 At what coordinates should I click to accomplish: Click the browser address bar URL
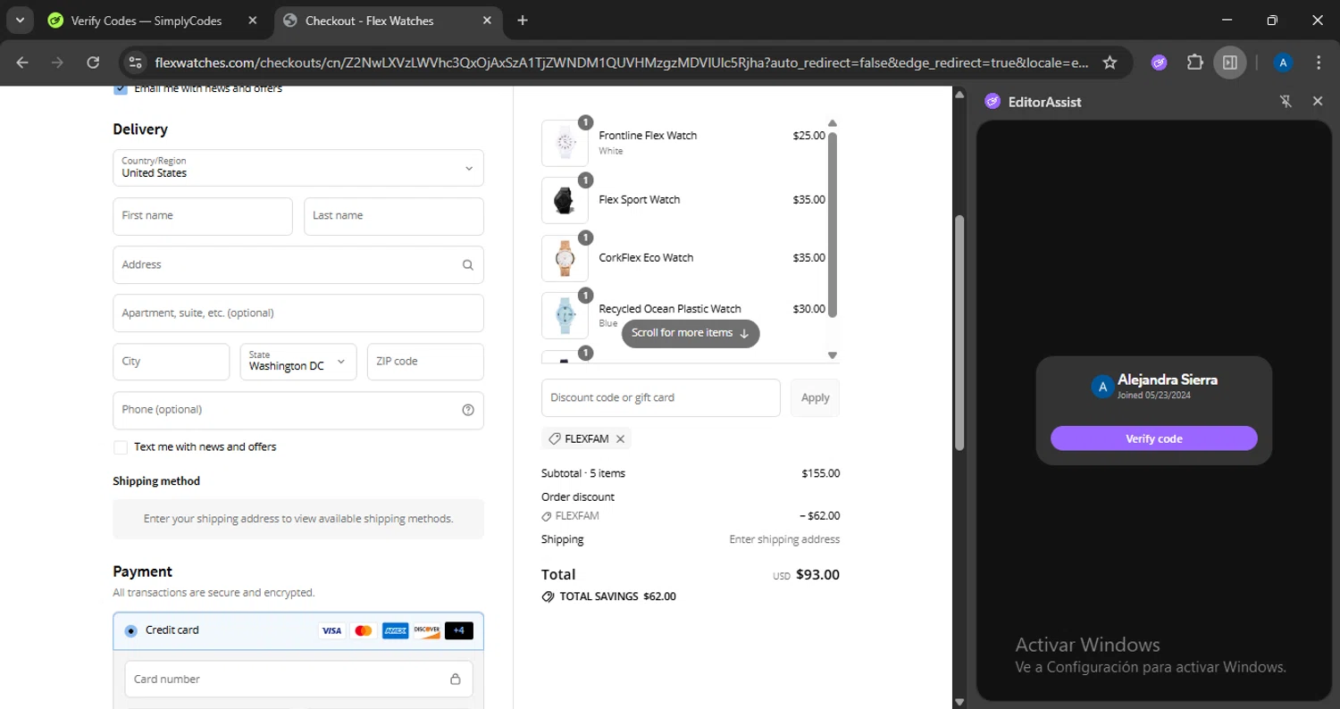(622, 63)
